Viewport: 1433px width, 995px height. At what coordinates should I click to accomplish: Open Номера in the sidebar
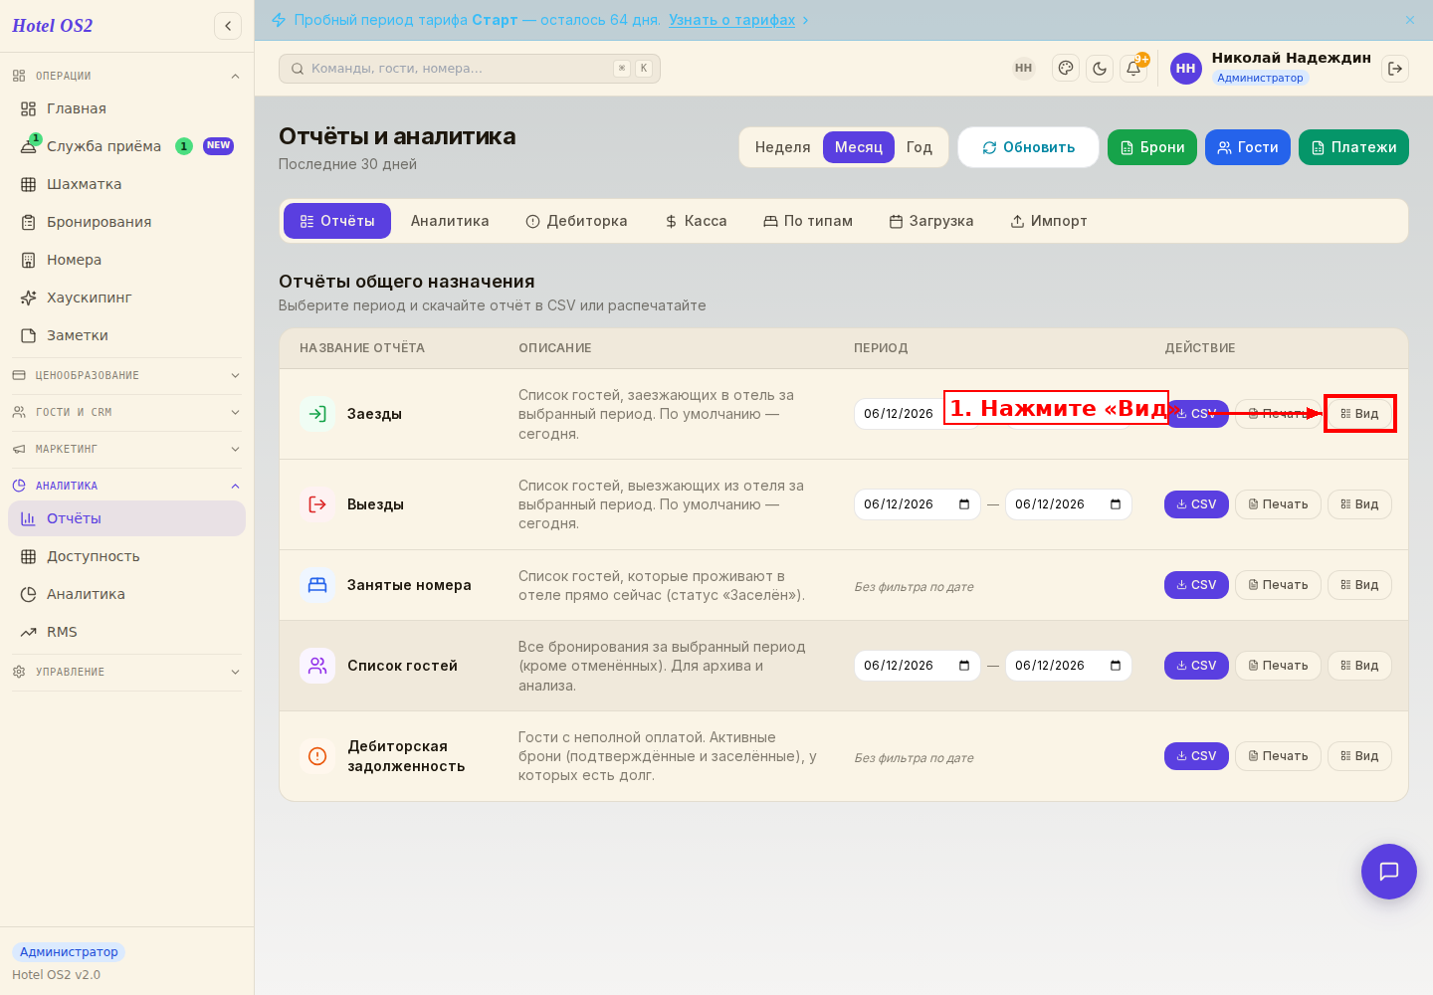(126, 260)
